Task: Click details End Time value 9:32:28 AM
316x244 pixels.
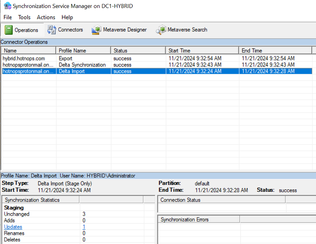Action: pyautogui.click(x=222, y=190)
